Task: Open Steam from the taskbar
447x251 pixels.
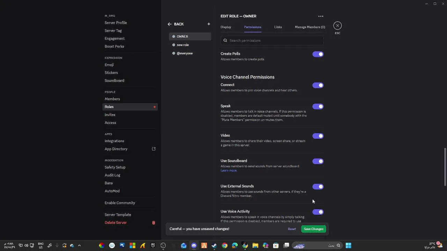Action: (x=214, y=245)
